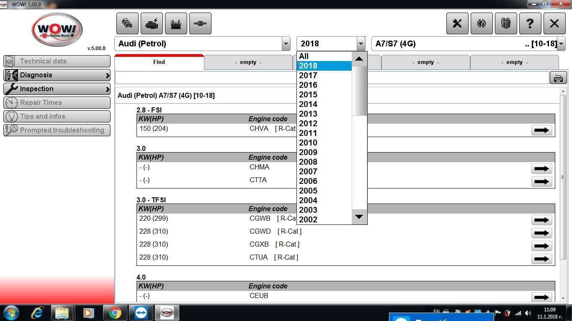
Task: Open TeamViewer from the taskbar
Action: (141, 313)
